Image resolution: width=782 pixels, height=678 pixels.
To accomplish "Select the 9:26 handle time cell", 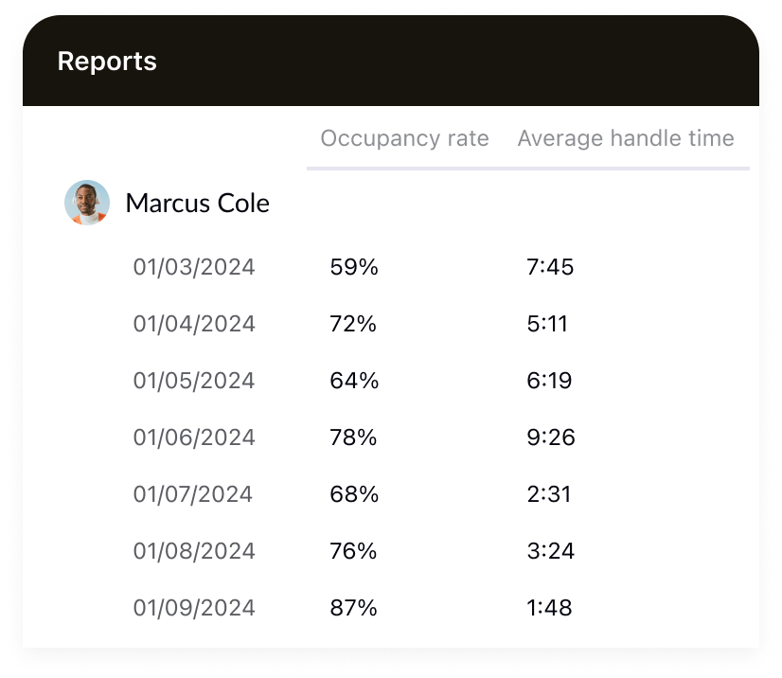I will [550, 437].
